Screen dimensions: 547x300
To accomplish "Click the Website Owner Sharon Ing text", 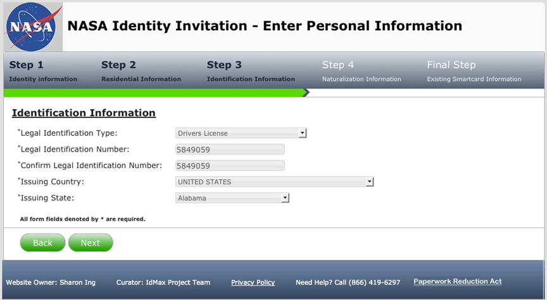I will pos(51,282).
